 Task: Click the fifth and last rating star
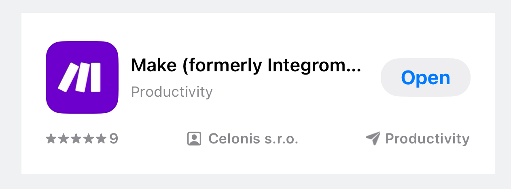click(101, 139)
